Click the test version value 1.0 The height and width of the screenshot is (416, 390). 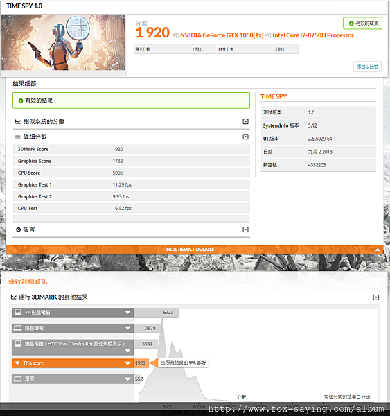coord(311,112)
